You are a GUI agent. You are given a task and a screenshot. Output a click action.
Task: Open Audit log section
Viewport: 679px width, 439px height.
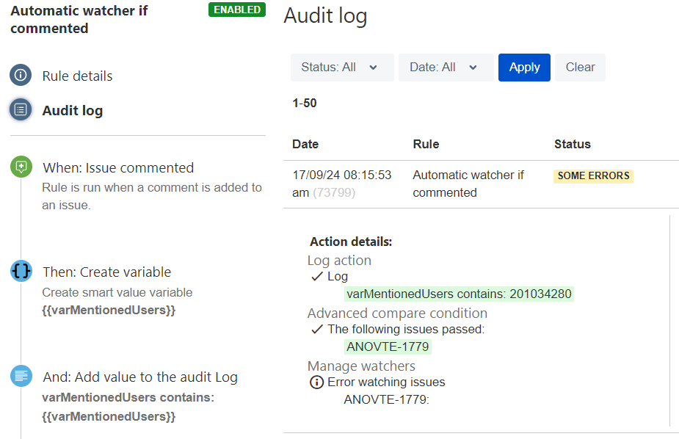(x=73, y=111)
